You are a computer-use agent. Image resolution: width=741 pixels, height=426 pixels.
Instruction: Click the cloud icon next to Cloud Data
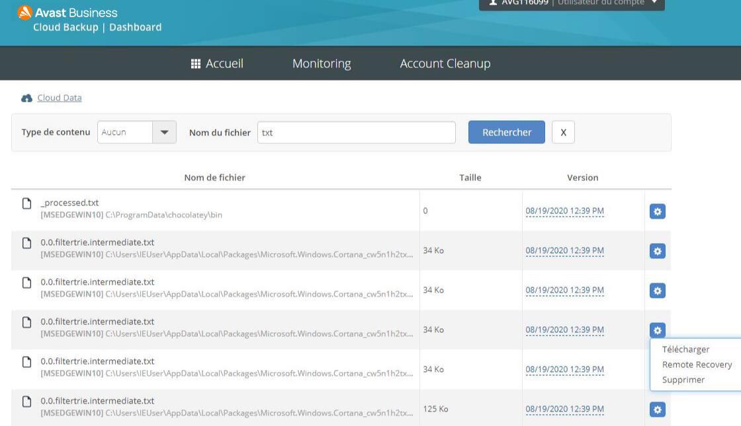click(x=26, y=98)
